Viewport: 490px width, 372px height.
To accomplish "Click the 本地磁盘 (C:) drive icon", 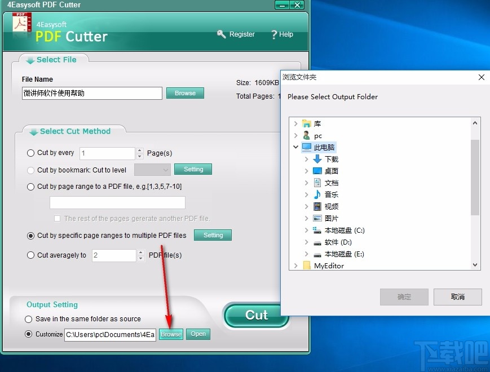I will pos(317,230).
